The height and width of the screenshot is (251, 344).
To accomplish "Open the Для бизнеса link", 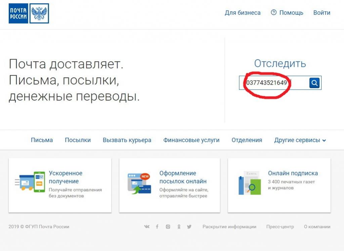I will (243, 13).
